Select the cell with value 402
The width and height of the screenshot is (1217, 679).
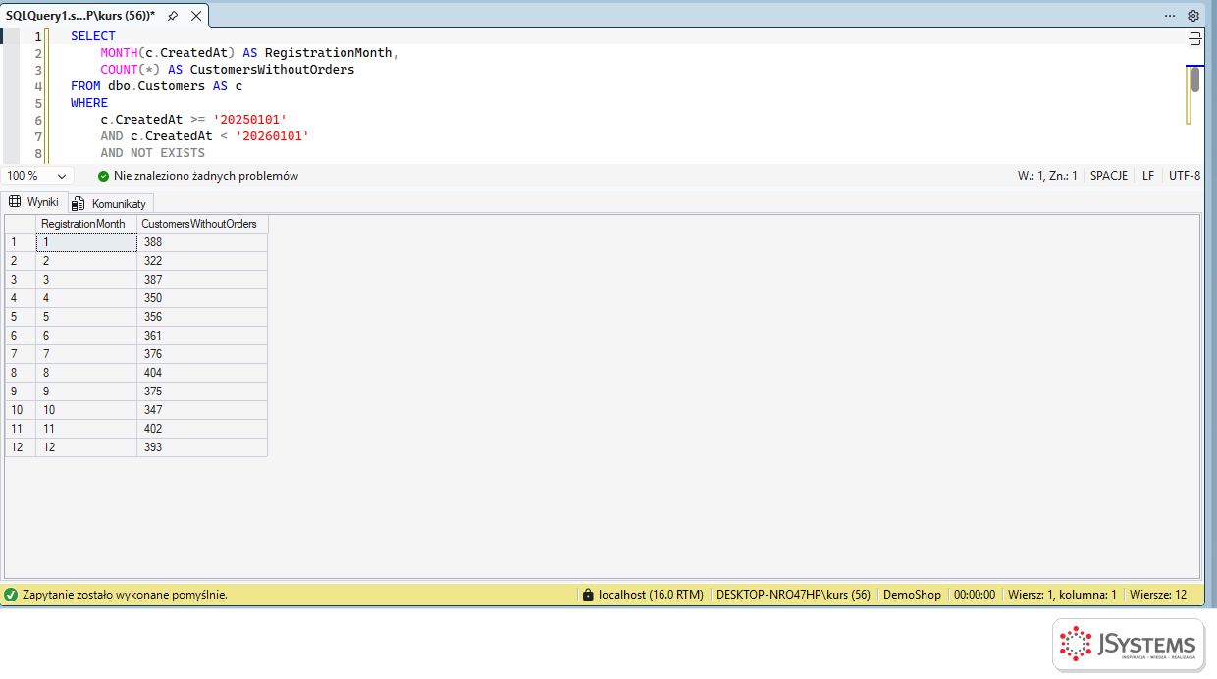click(x=202, y=429)
